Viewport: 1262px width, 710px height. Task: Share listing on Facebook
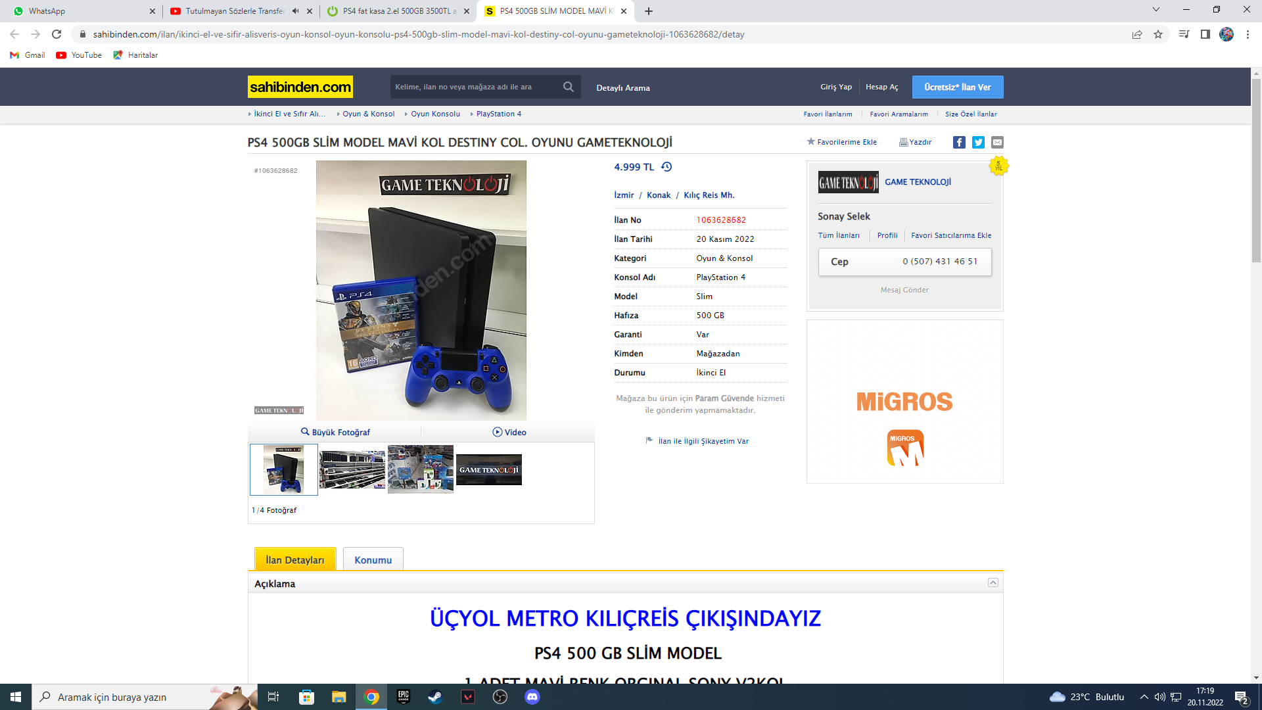point(959,142)
